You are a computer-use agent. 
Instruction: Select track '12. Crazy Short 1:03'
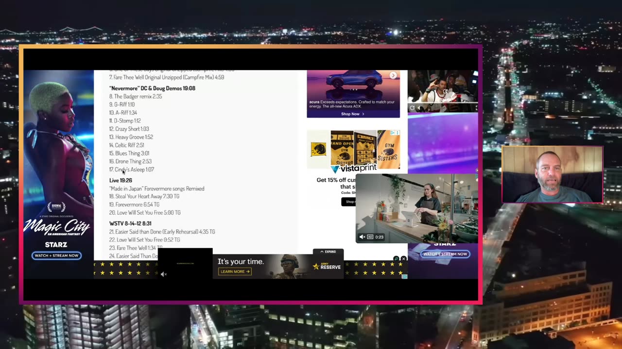pos(129,129)
